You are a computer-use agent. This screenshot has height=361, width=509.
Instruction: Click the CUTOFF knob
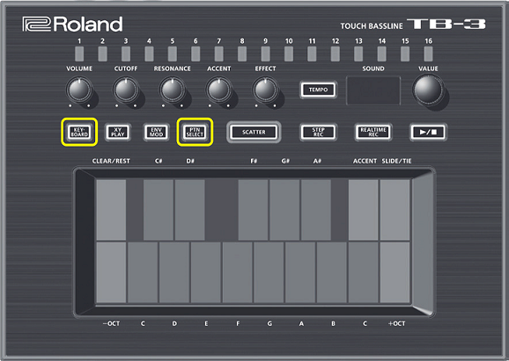[126, 90]
